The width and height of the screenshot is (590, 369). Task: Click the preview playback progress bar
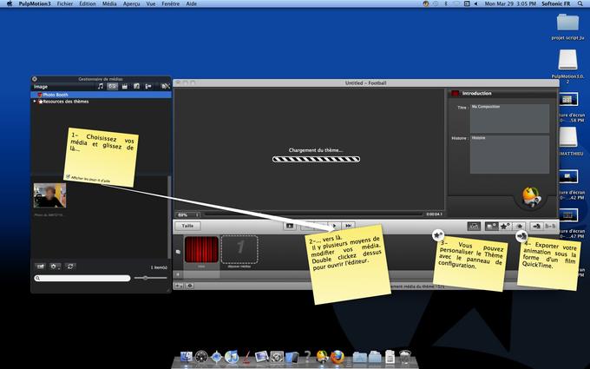[x=313, y=214]
